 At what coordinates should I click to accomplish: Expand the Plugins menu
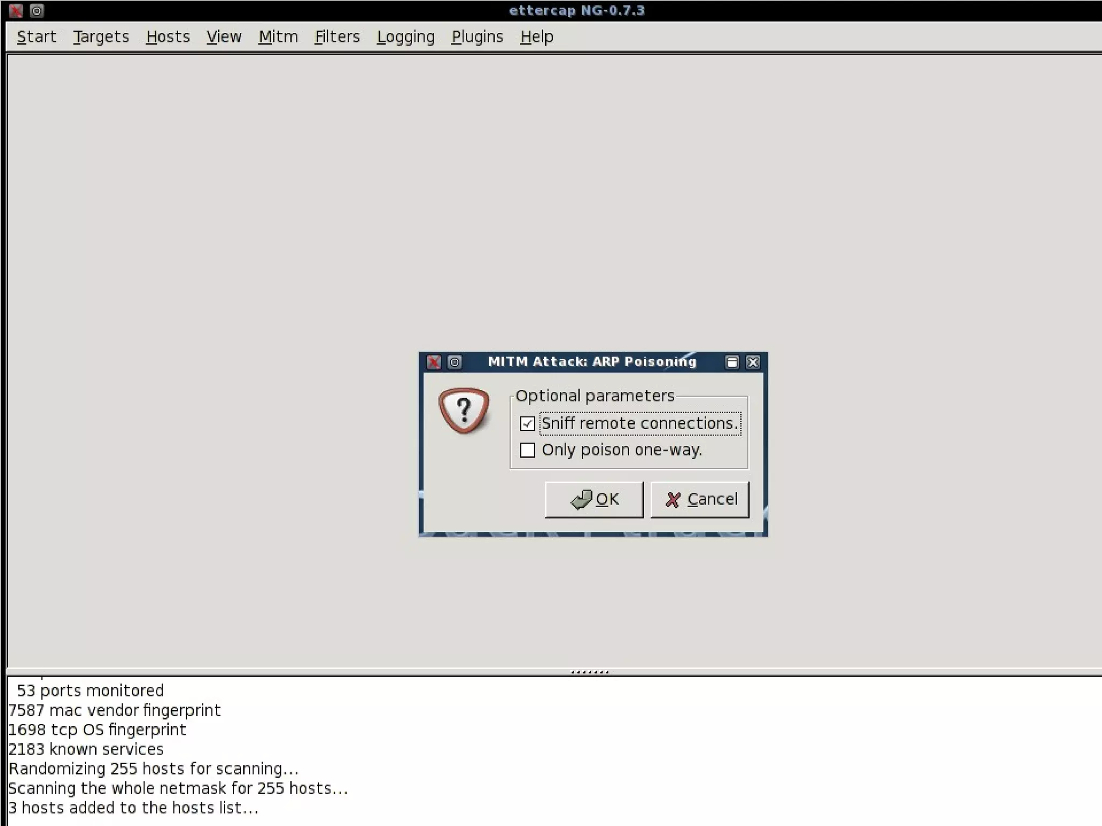click(x=477, y=37)
